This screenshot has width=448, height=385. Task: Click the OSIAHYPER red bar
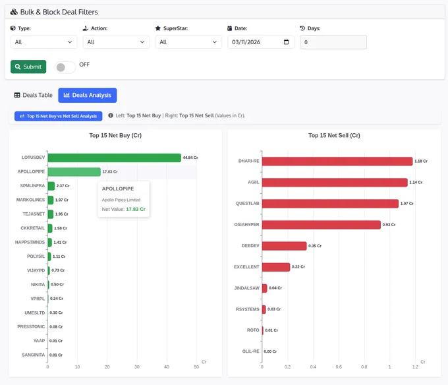point(321,225)
